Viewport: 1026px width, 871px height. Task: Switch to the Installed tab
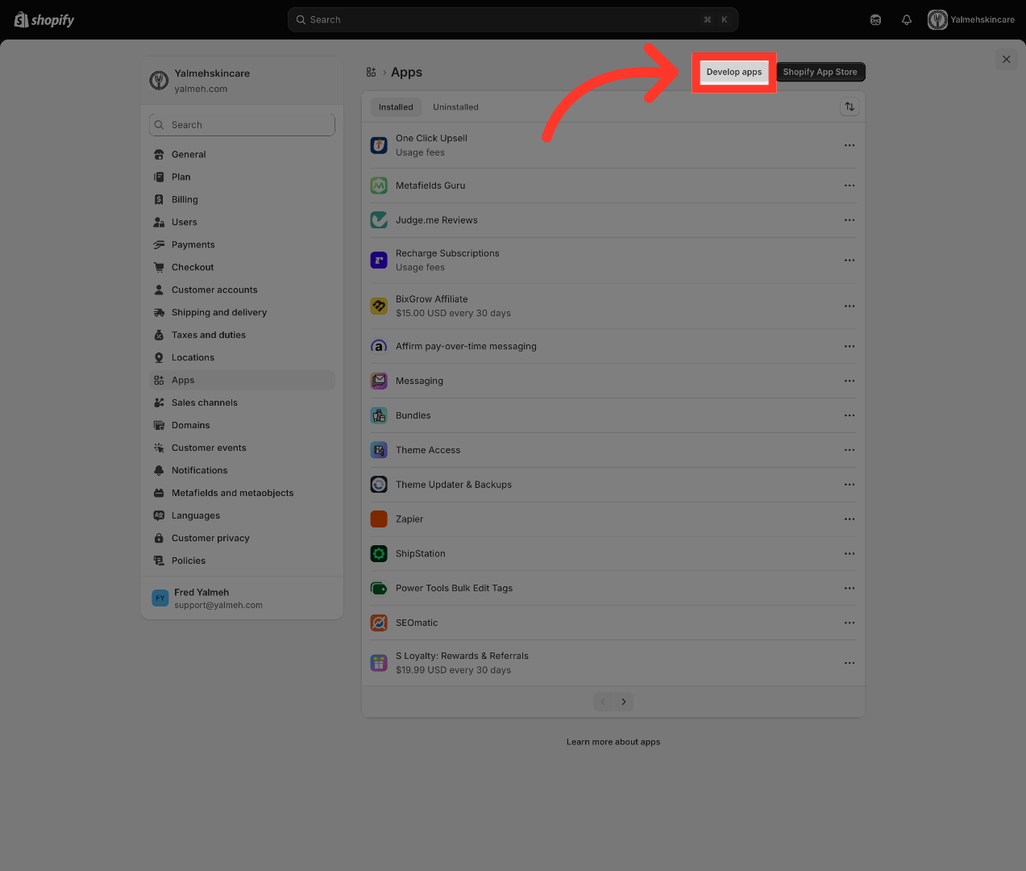coord(396,106)
